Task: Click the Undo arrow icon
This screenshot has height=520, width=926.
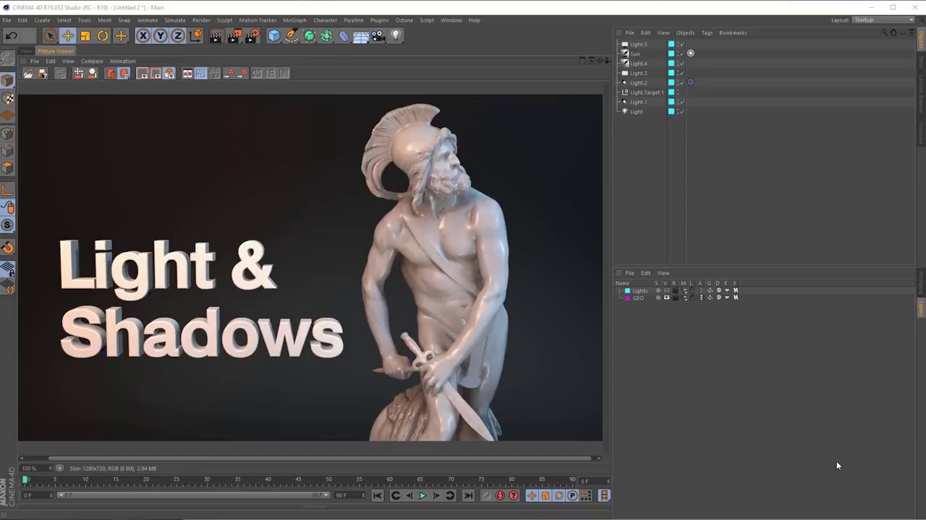Action: click(12, 35)
